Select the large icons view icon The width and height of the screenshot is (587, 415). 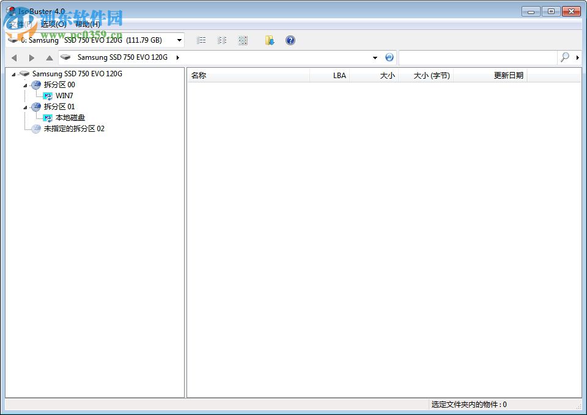click(x=243, y=40)
